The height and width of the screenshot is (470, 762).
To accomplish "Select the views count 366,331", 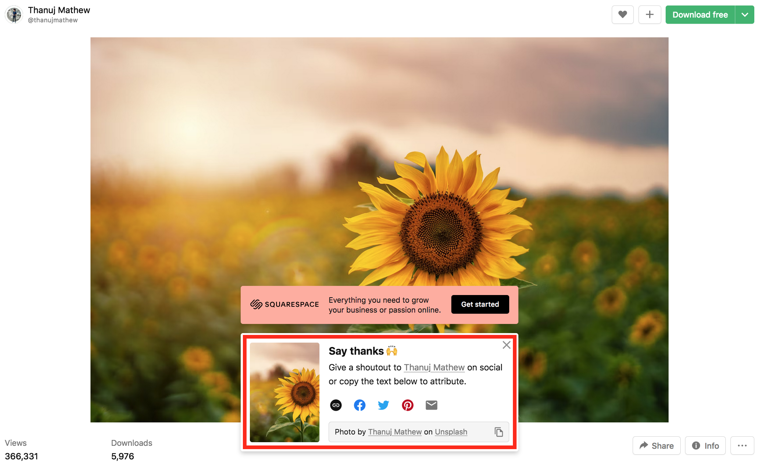I will click(22, 456).
